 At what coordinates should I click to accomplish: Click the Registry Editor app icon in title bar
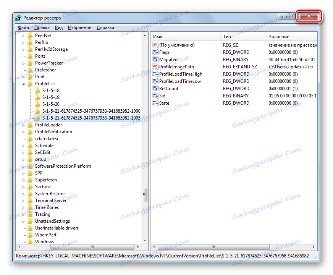coord(18,18)
